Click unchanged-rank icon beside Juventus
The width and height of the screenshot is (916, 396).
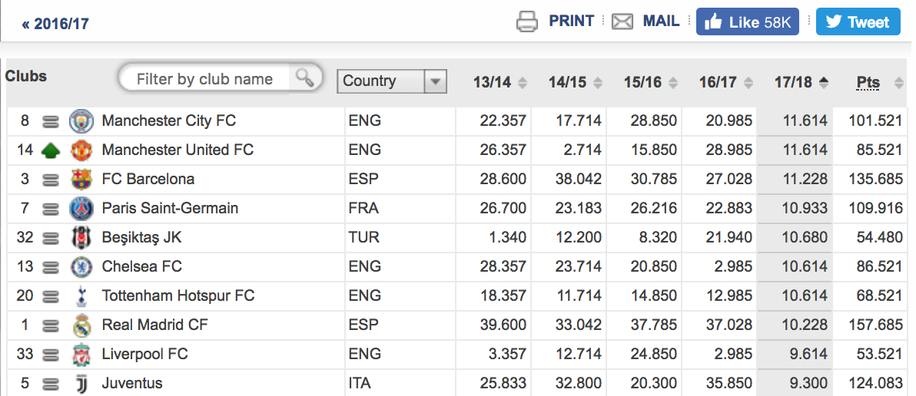tap(51, 384)
